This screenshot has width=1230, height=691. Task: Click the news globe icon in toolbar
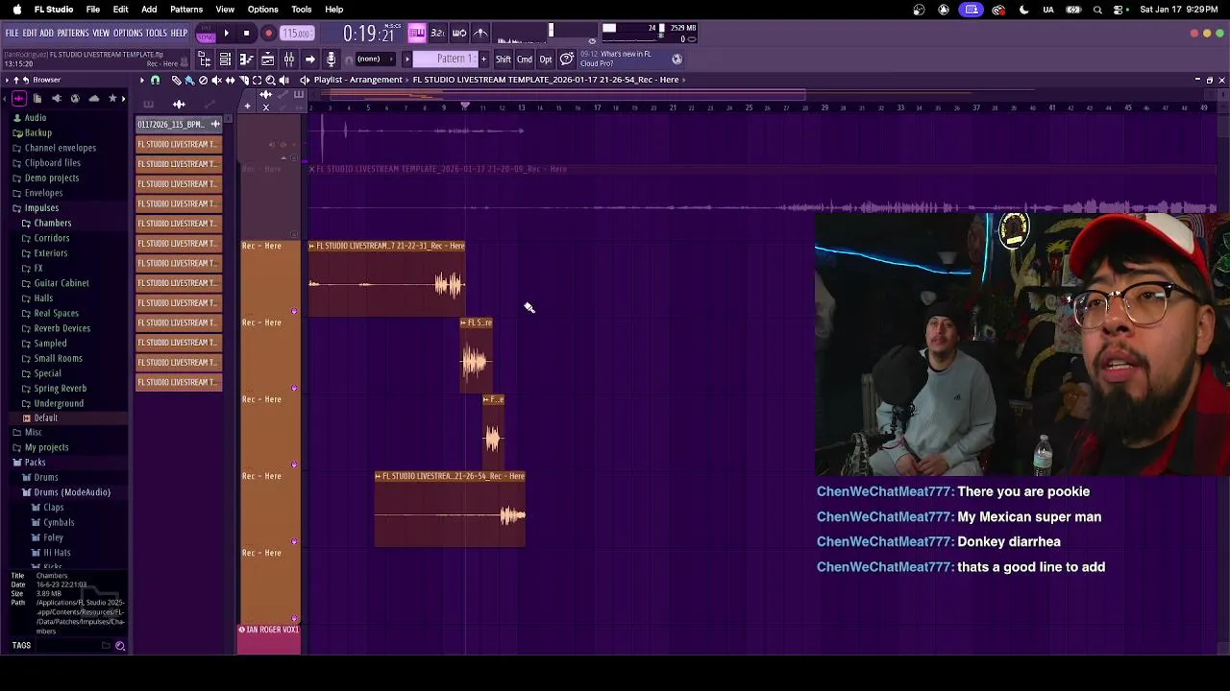point(677,60)
